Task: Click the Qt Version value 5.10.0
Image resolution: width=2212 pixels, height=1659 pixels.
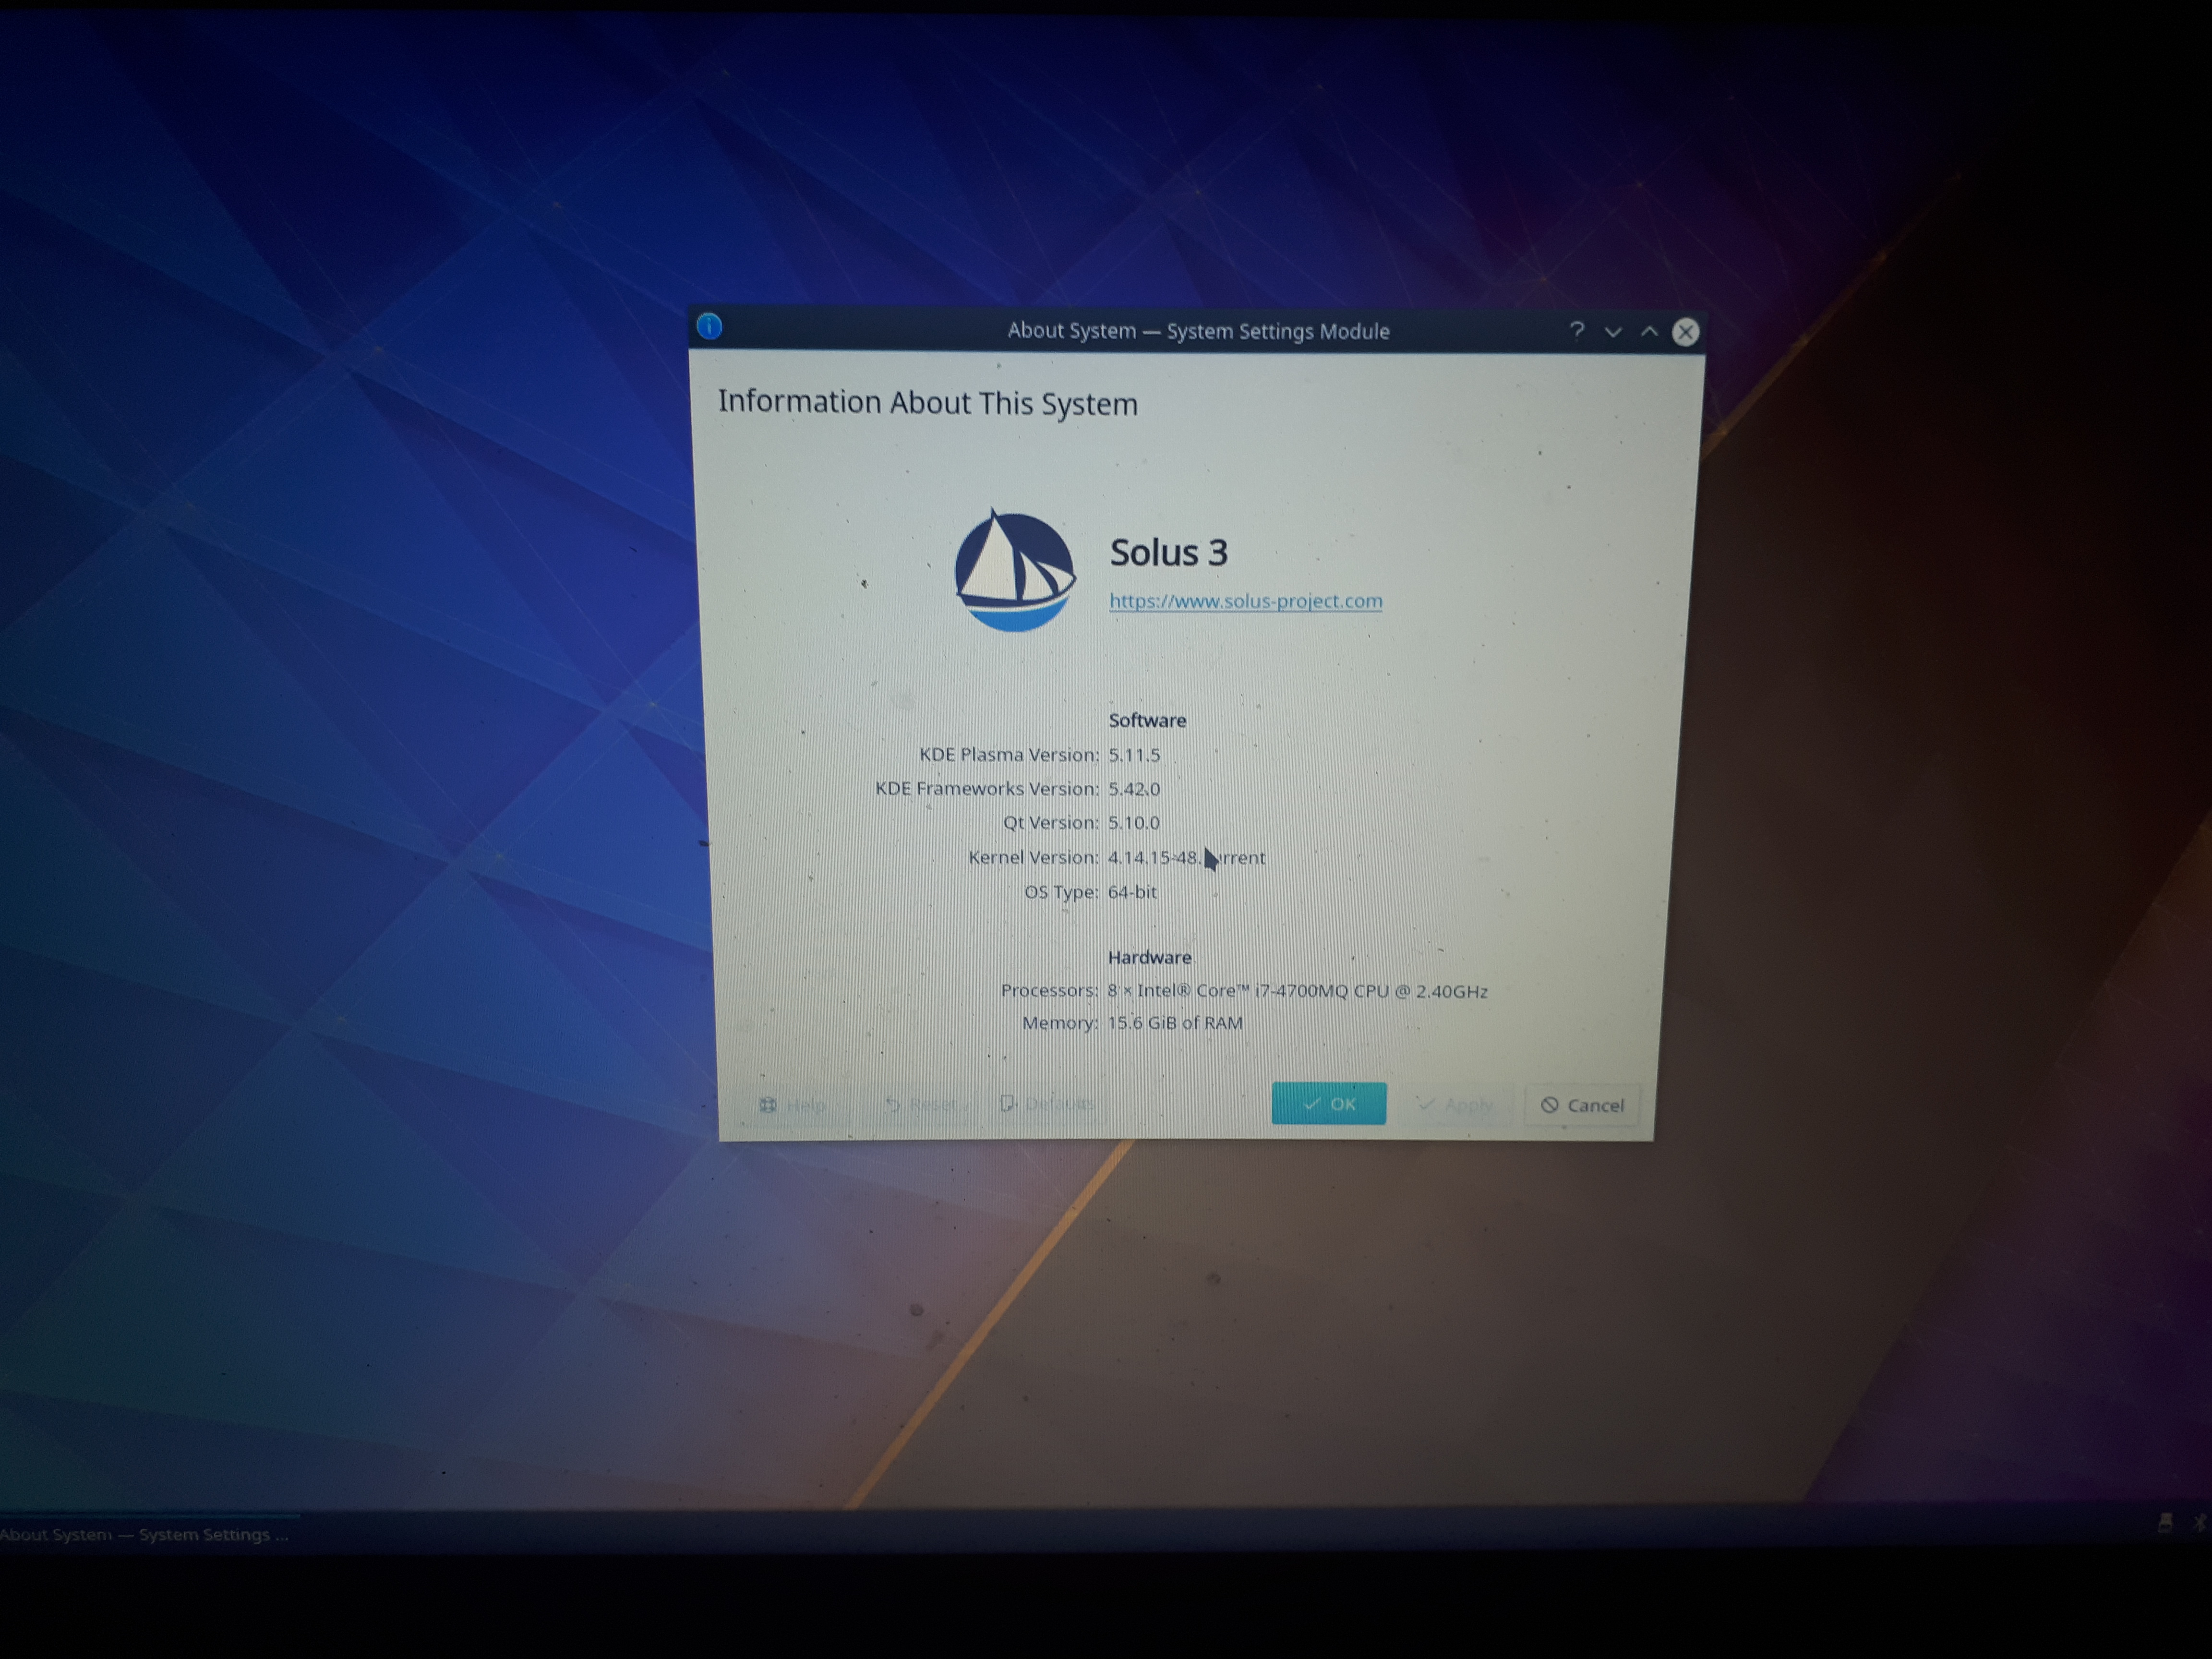Action: pyautogui.click(x=1134, y=823)
